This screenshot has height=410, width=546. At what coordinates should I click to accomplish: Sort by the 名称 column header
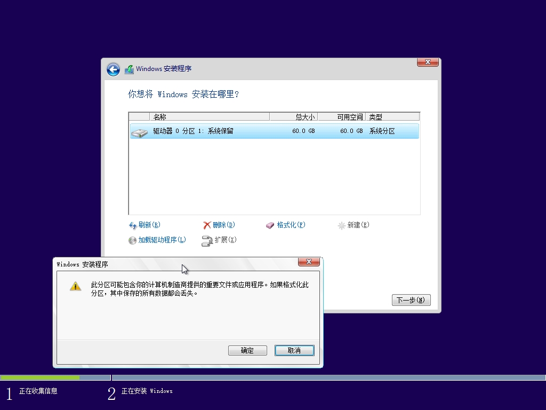(209, 117)
